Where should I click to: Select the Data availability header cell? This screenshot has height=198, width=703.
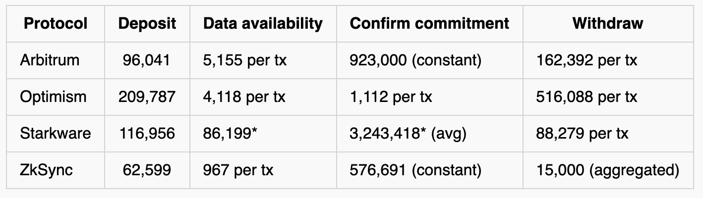pos(263,23)
